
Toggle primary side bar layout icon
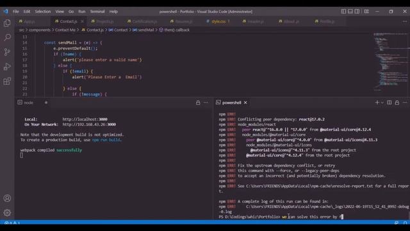coord(343,12)
